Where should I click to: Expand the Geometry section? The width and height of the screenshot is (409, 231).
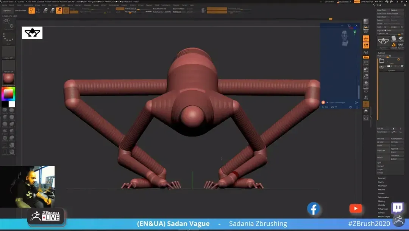pos(382,178)
